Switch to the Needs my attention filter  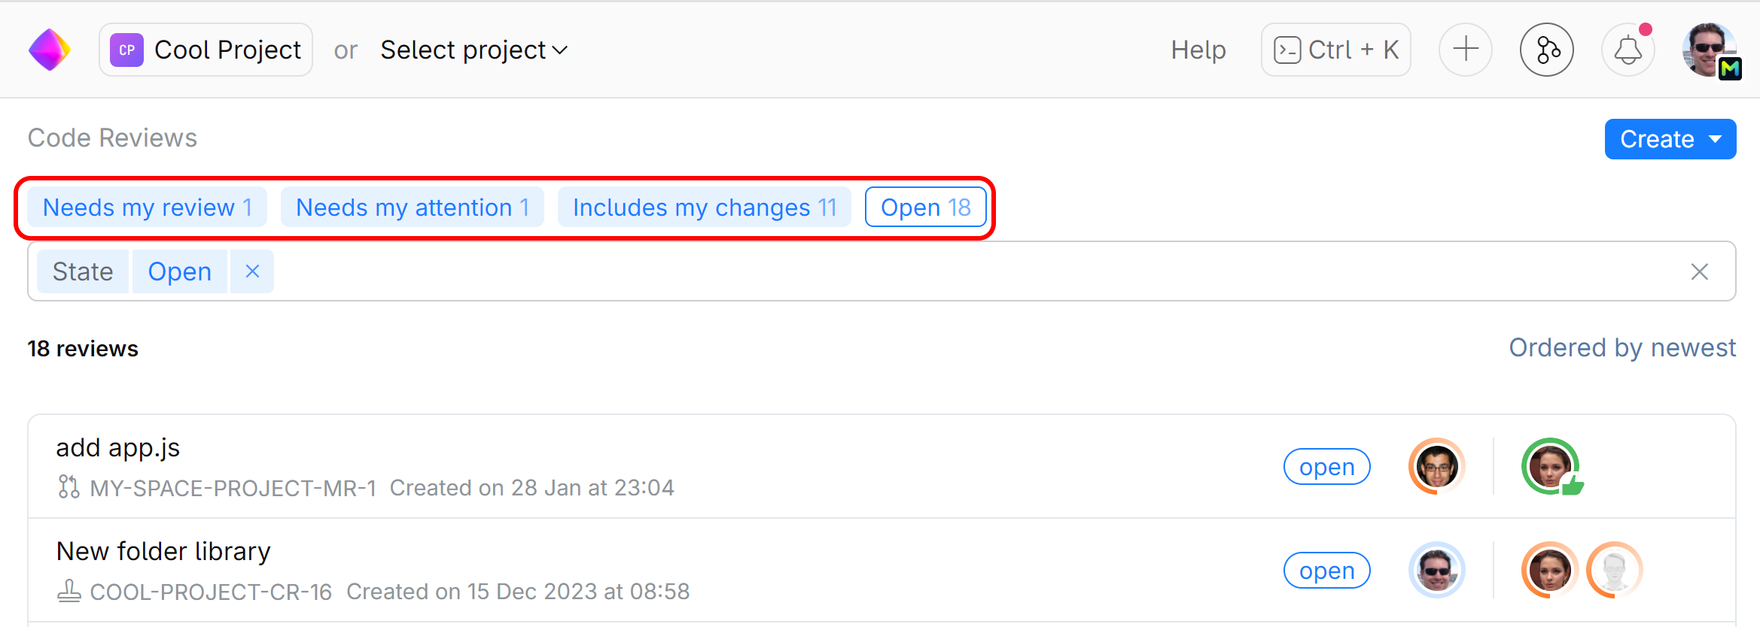pyautogui.click(x=412, y=207)
